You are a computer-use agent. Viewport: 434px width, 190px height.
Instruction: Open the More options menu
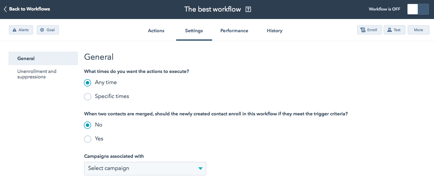(x=418, y=30)
